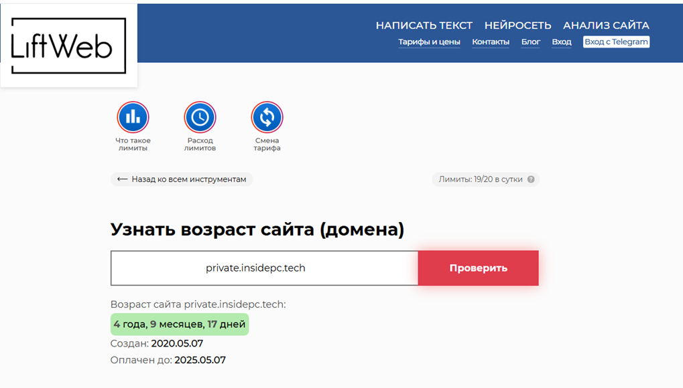Open the Блог link

click(x=531, y=41)
